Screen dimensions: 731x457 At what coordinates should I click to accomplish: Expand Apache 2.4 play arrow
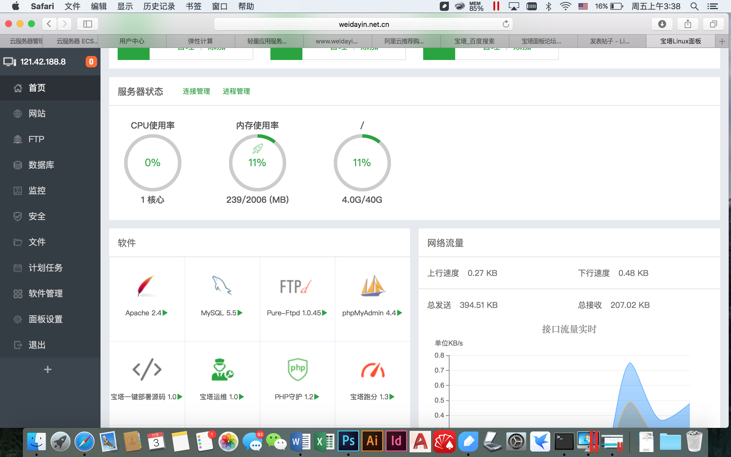coord(165,313)
